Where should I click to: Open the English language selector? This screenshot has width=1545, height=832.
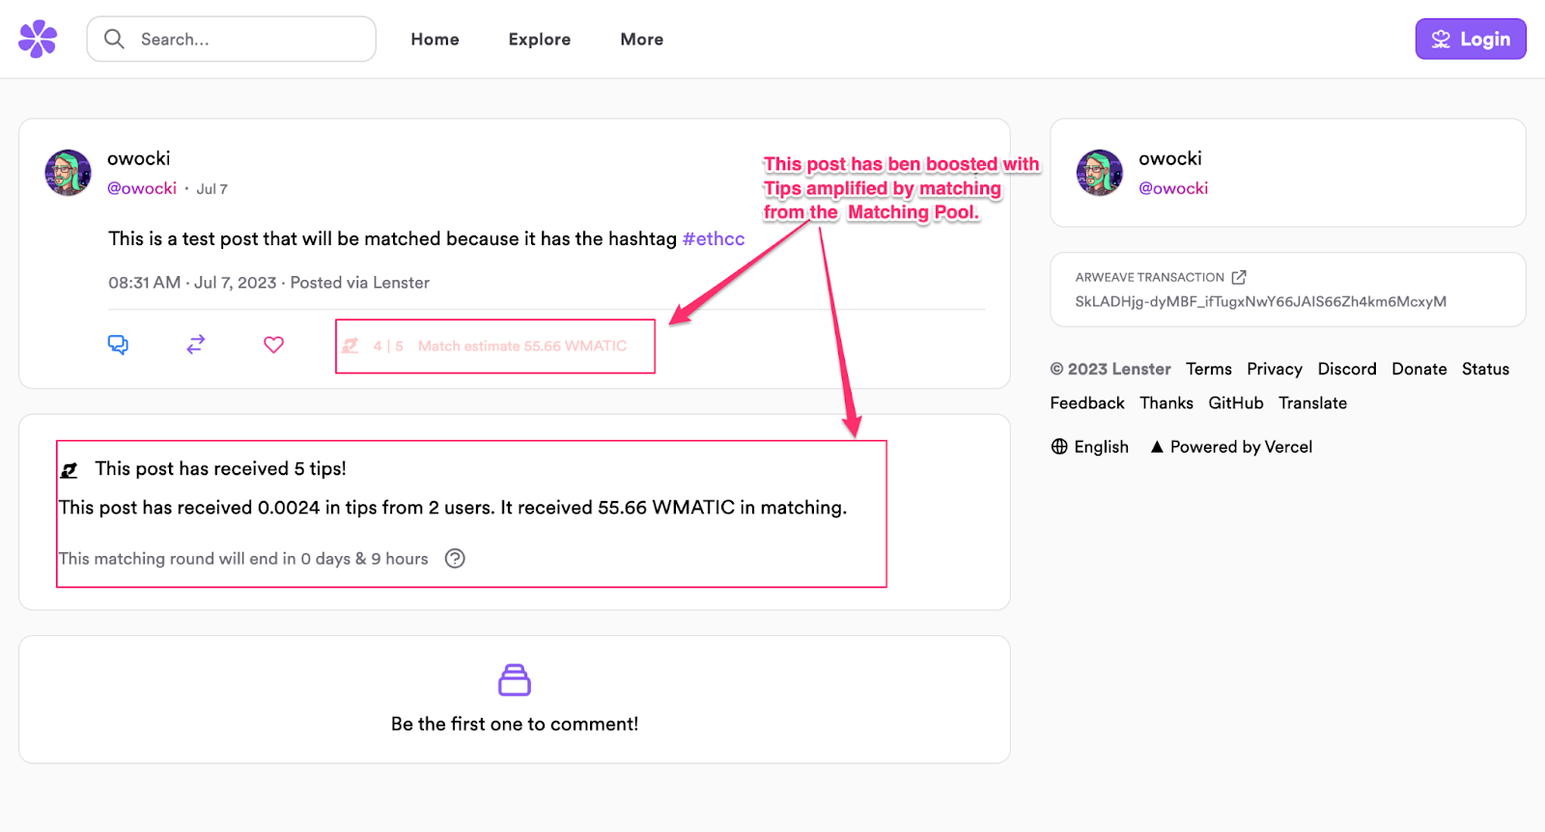coord(1101,446)
